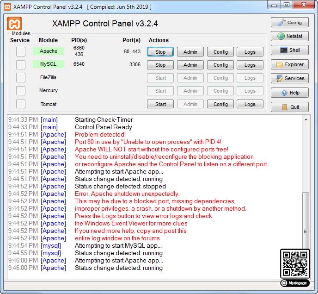Click the 'Port 80 in use' log line

click(148, 142)
